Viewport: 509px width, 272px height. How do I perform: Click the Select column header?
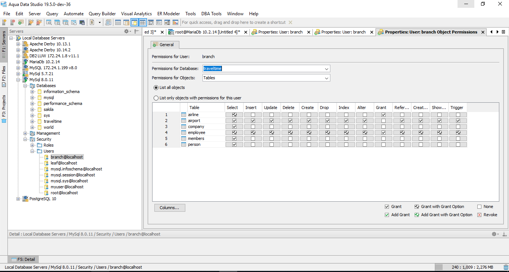234,108
